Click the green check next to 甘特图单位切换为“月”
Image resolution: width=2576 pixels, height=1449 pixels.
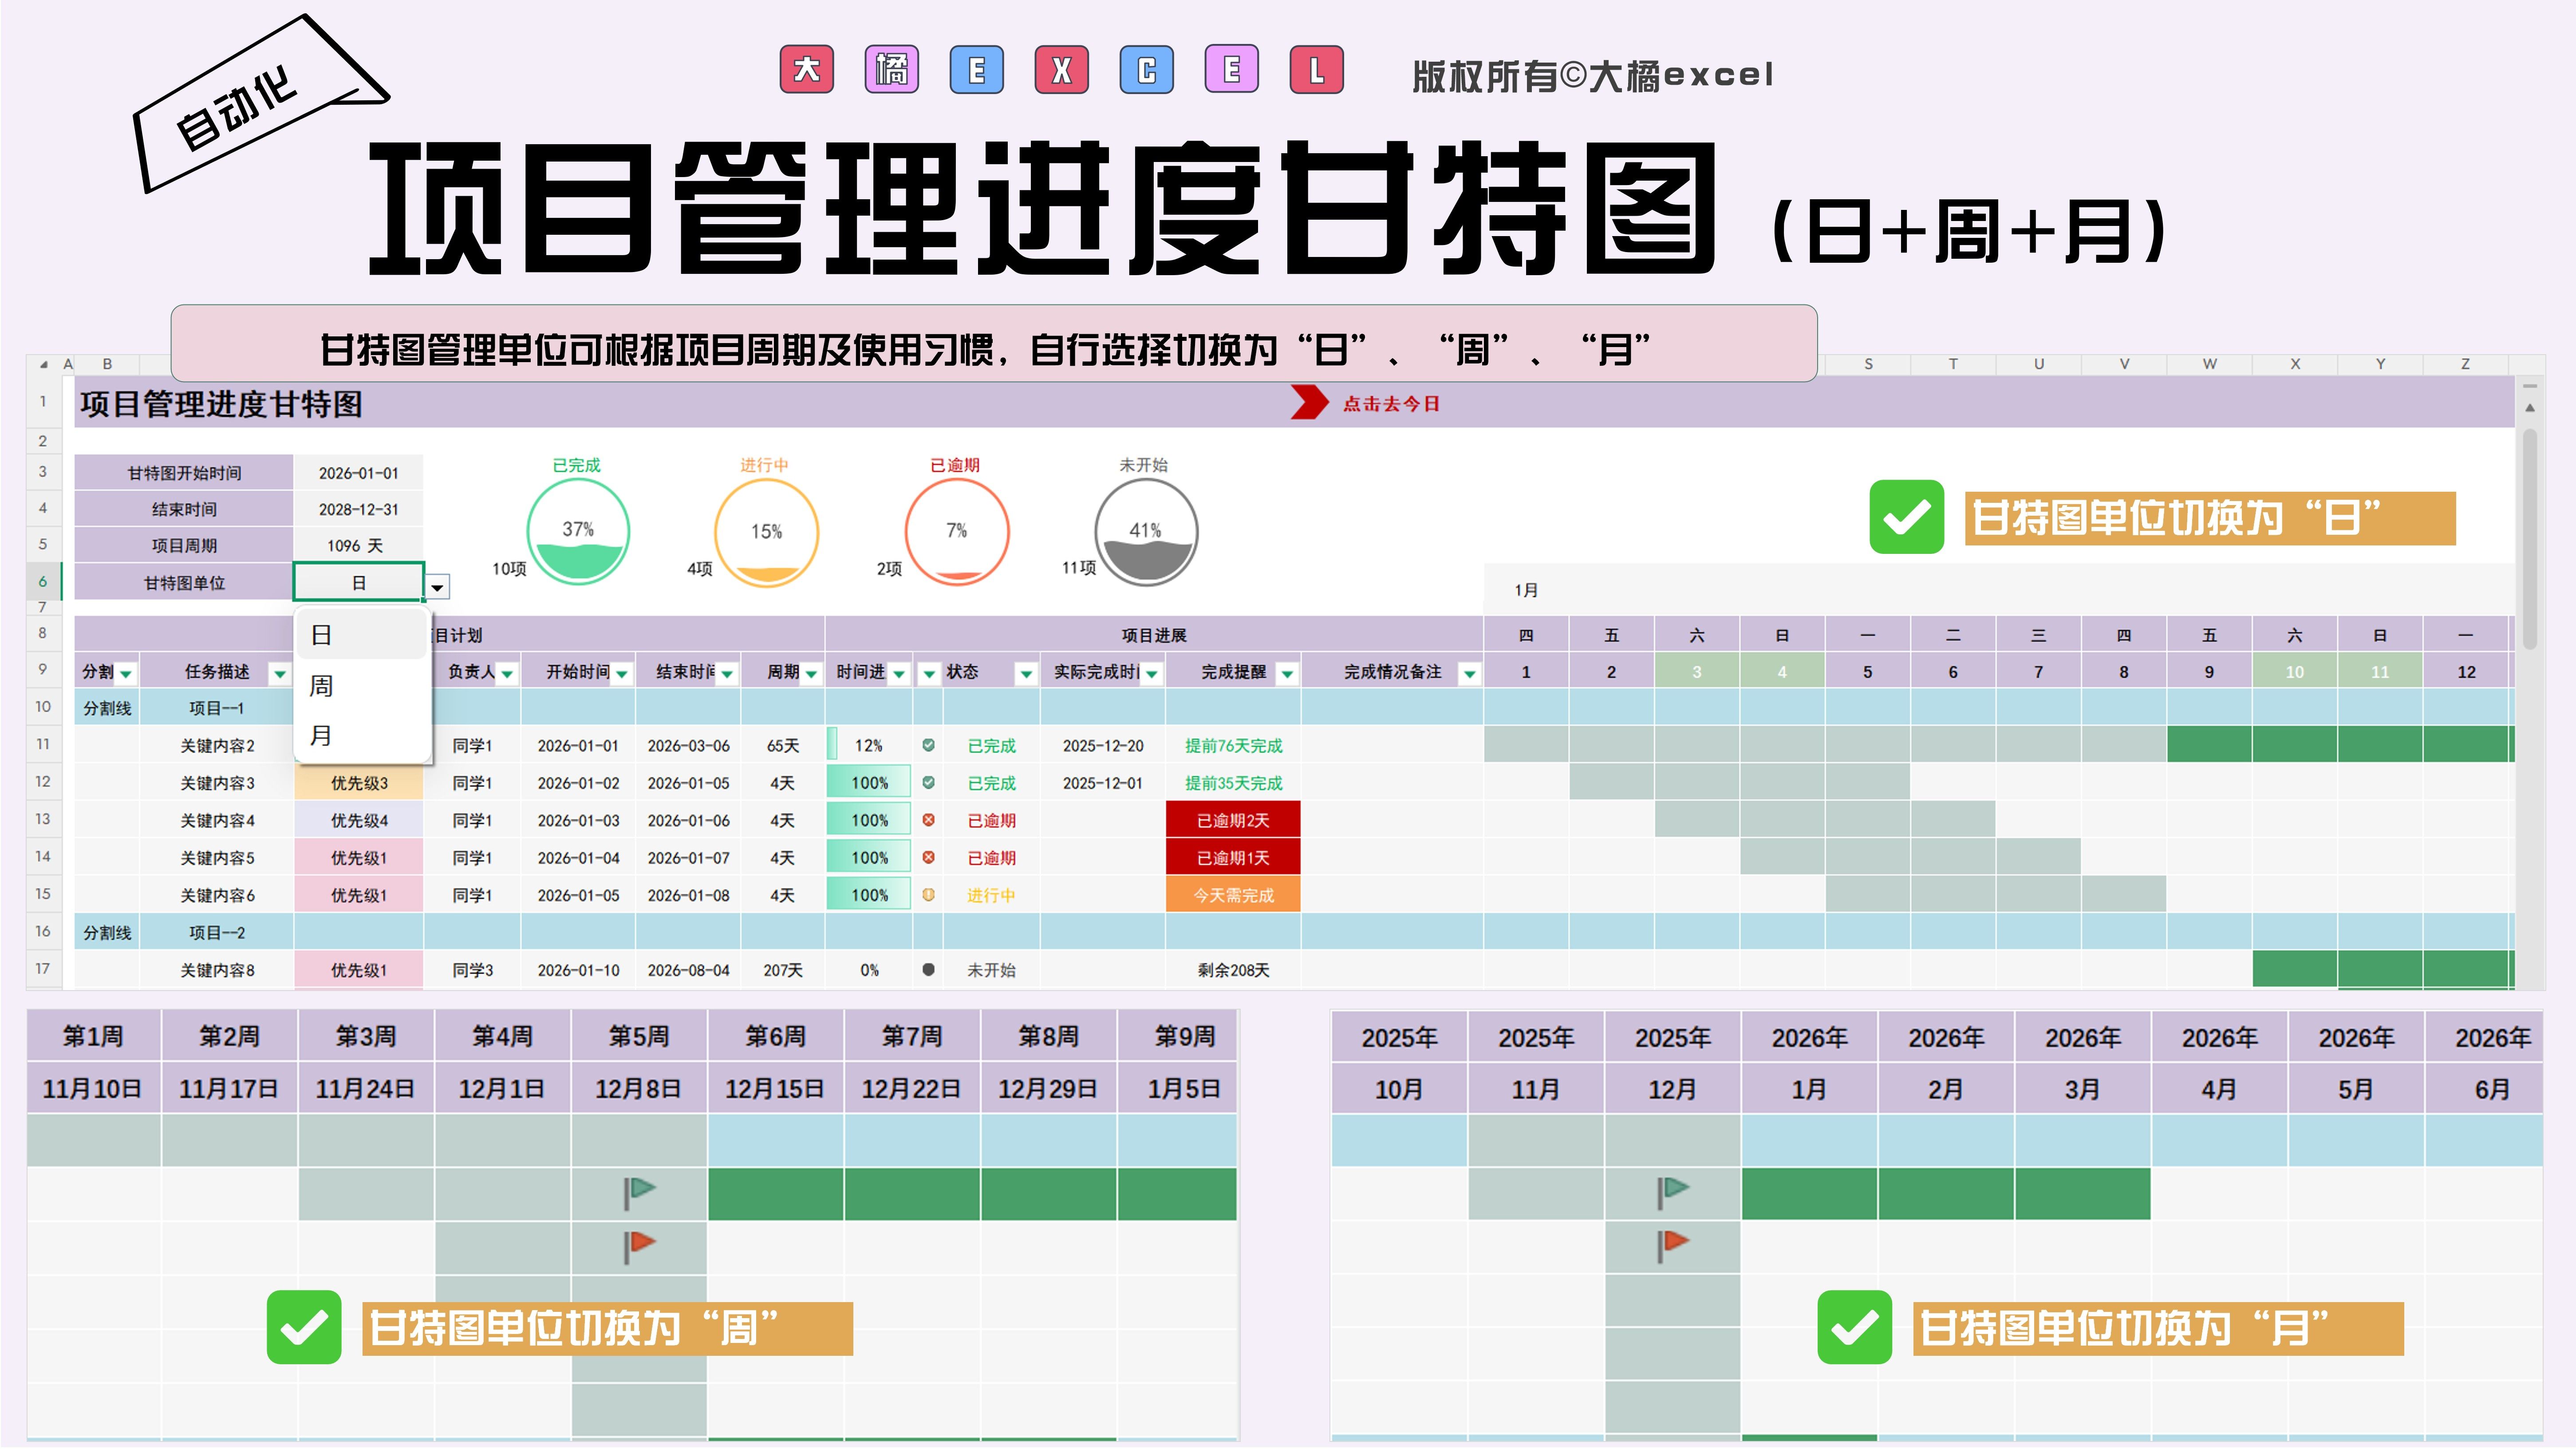pyautogui.click(x=1854, y=1327)
